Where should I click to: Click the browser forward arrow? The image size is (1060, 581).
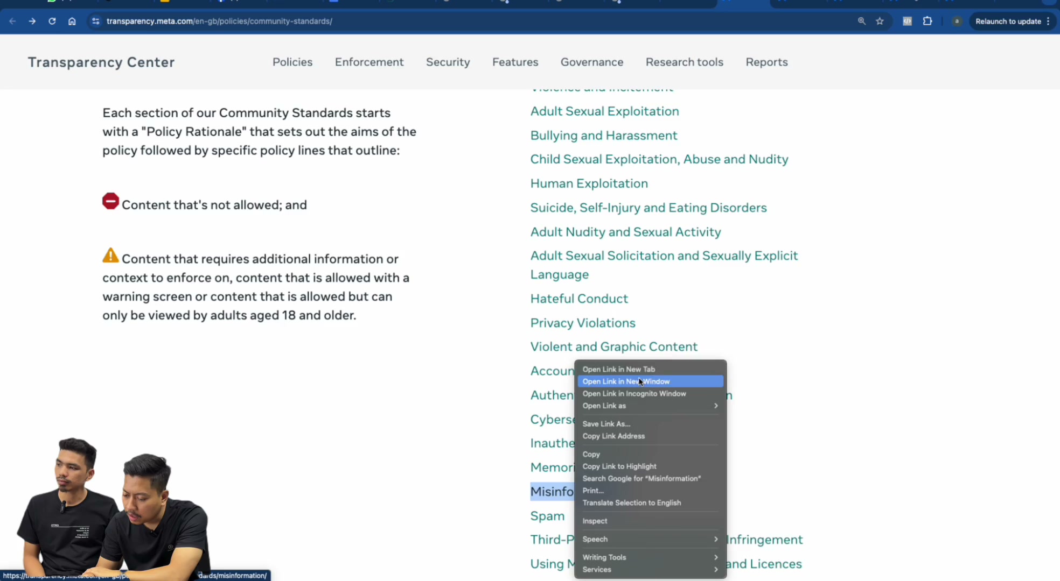pos(32,21)
